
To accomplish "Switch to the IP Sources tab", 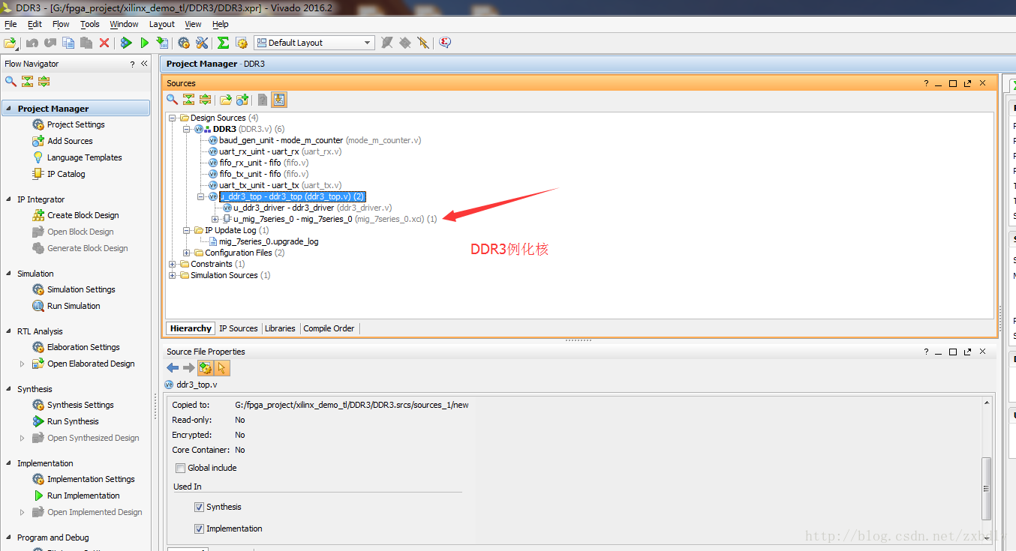I will (x=239, y=328).
